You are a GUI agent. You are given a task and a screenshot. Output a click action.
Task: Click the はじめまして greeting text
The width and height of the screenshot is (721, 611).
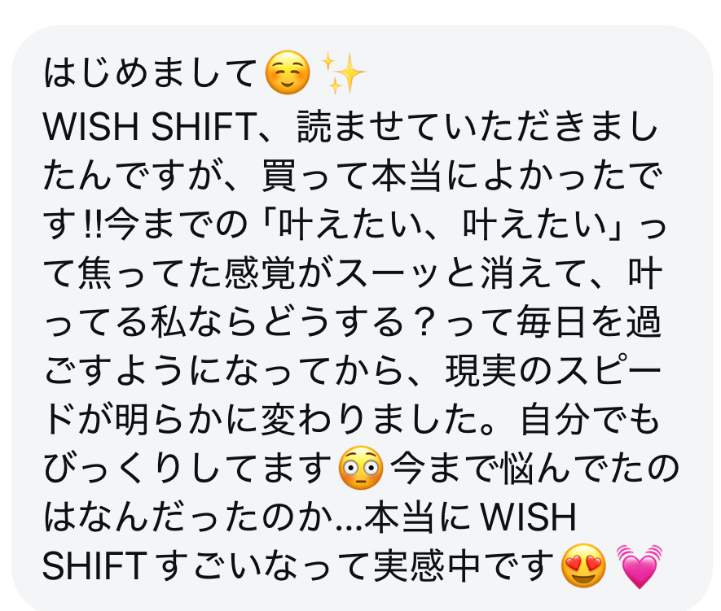point(150,72)
